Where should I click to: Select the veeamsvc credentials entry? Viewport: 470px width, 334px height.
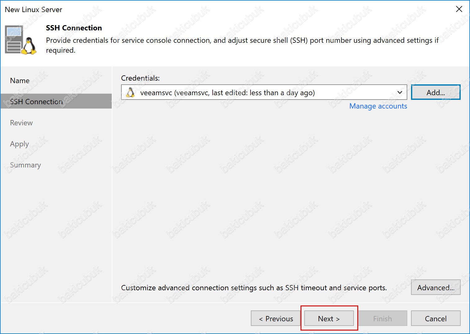pyautogui.click(x=264, y=92)
